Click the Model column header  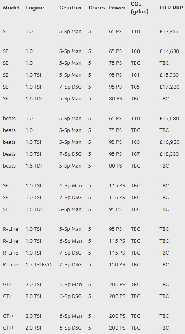pos(11,8)
